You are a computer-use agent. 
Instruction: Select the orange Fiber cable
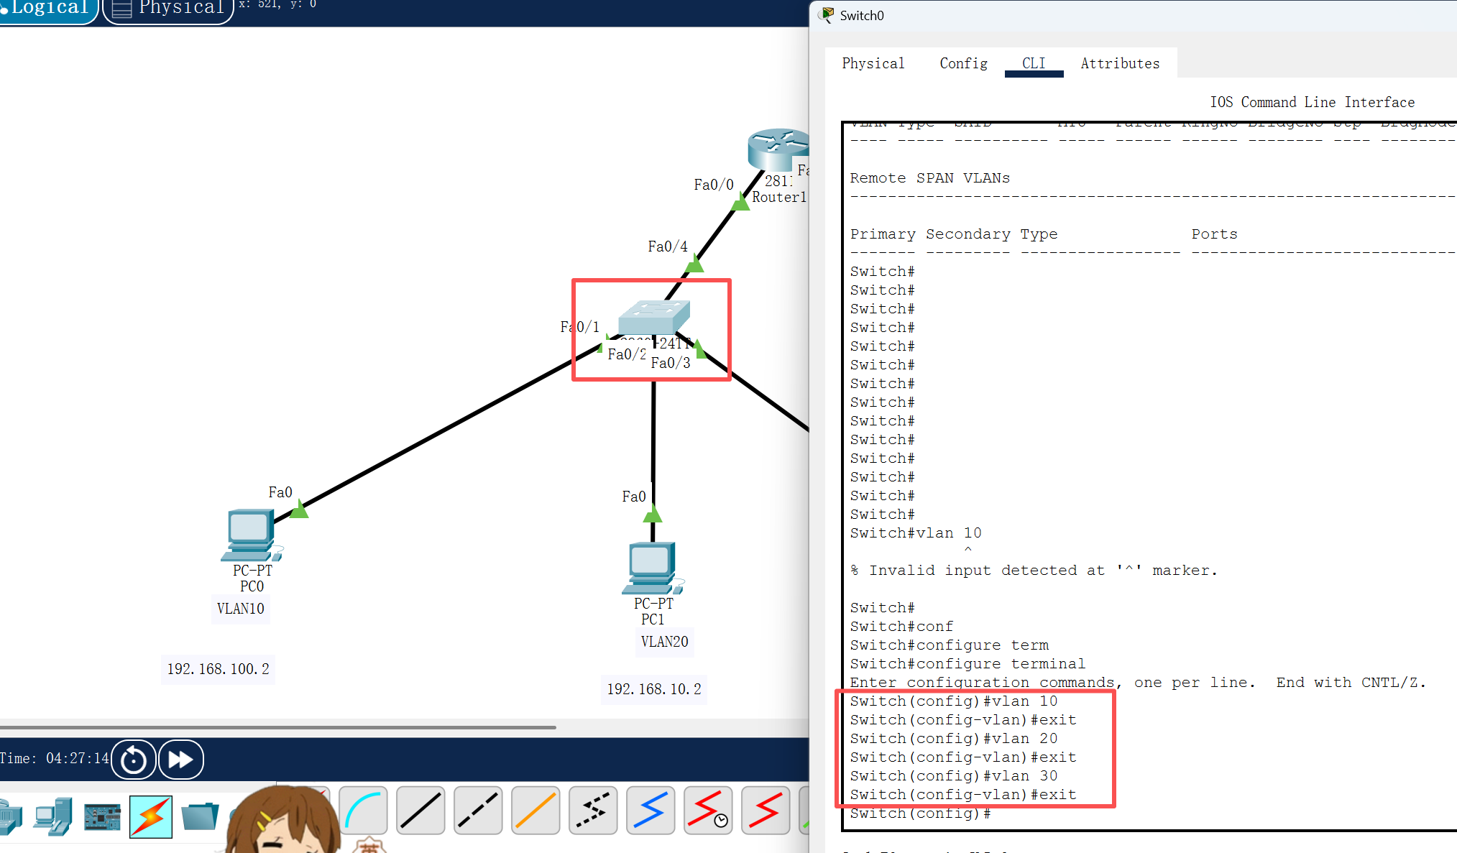tap(536, 811)
